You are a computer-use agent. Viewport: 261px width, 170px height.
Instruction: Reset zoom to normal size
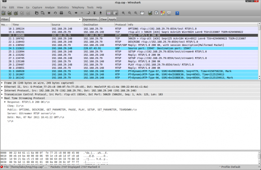pos(135,13)
